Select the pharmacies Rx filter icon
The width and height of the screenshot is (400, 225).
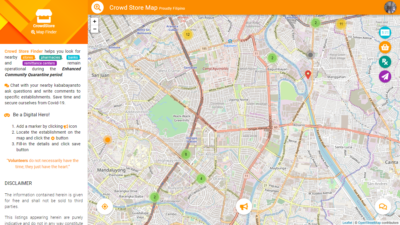(x=385, y=62)
